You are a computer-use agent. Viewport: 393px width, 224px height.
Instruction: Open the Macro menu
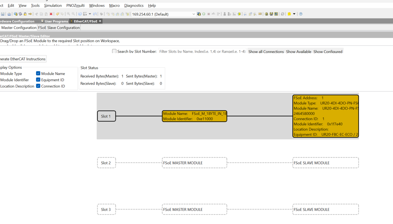pyautogui.click(x=114, y=5)
